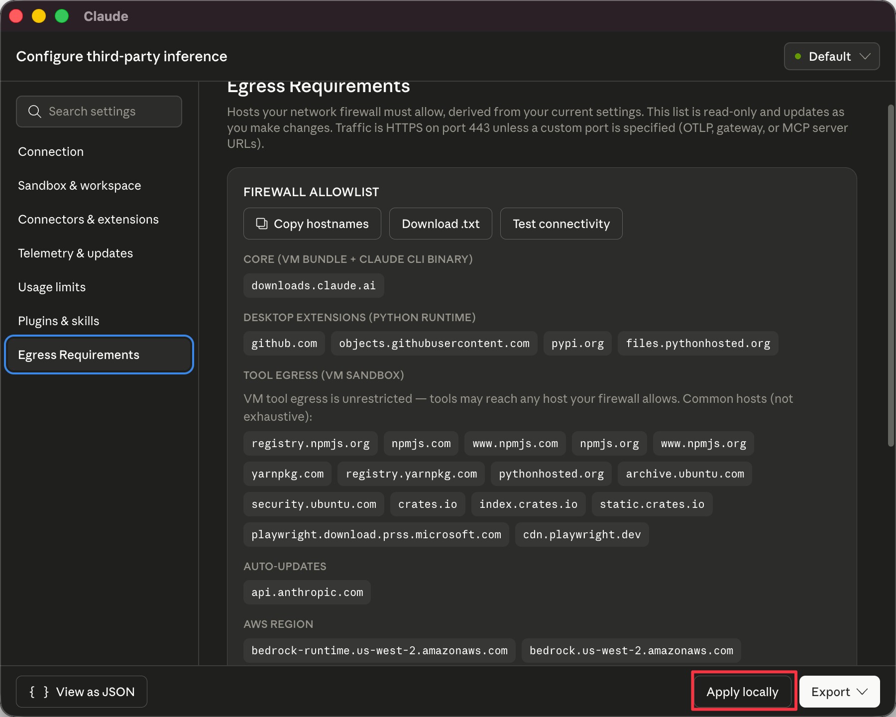Focus the Search settings field
The image size is (896, 717).
pyautogui.click(x=99, y=112)
